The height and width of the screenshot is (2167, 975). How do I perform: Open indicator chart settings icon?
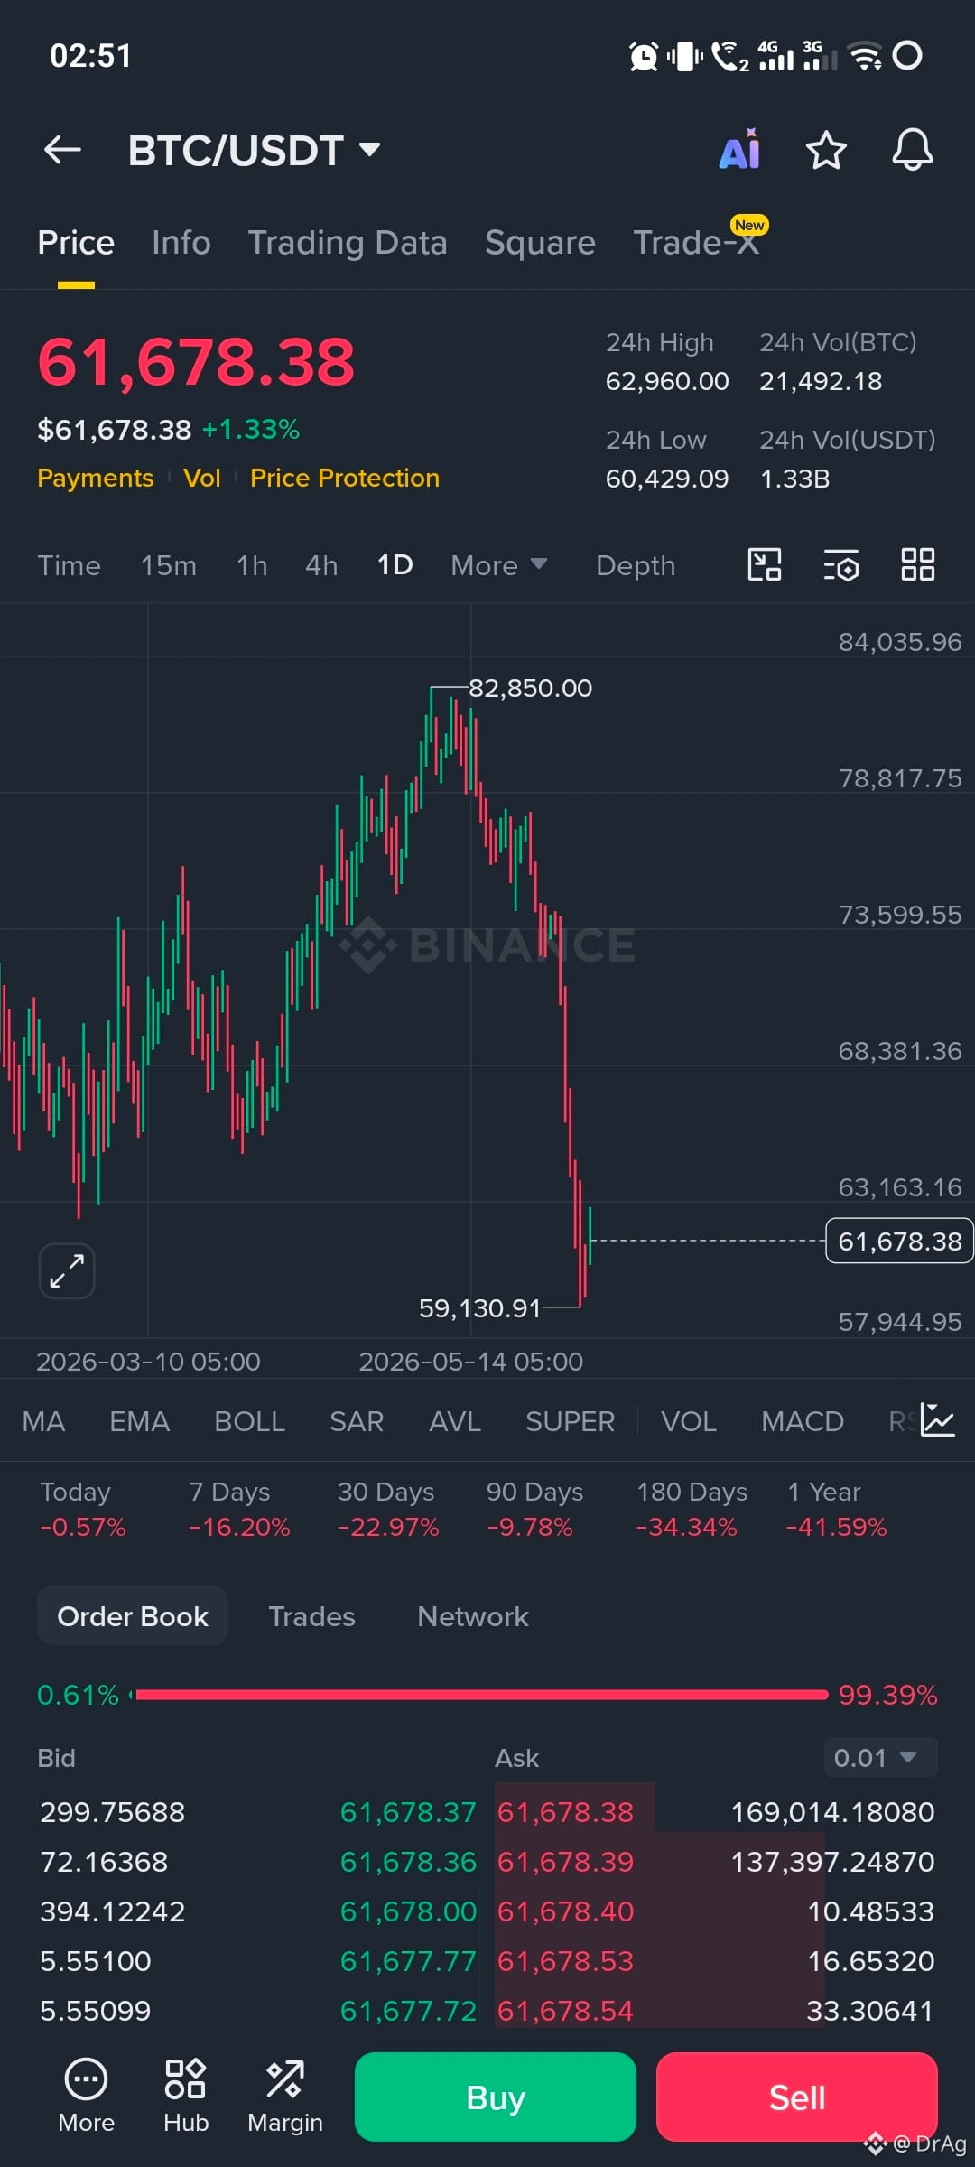click(x=938, y=1420)
